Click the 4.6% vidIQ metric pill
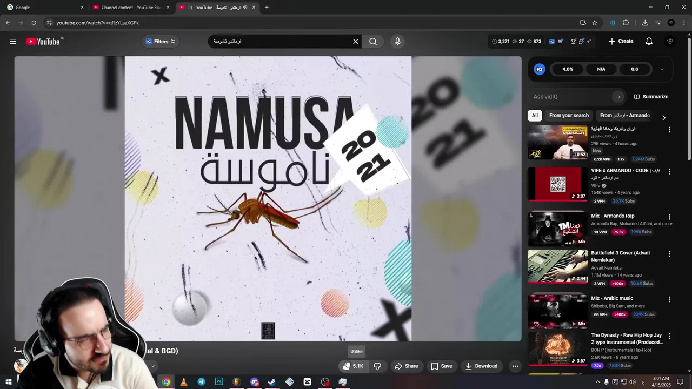The height and width of the screenshot is (389, 692). (x=568, y=69)
